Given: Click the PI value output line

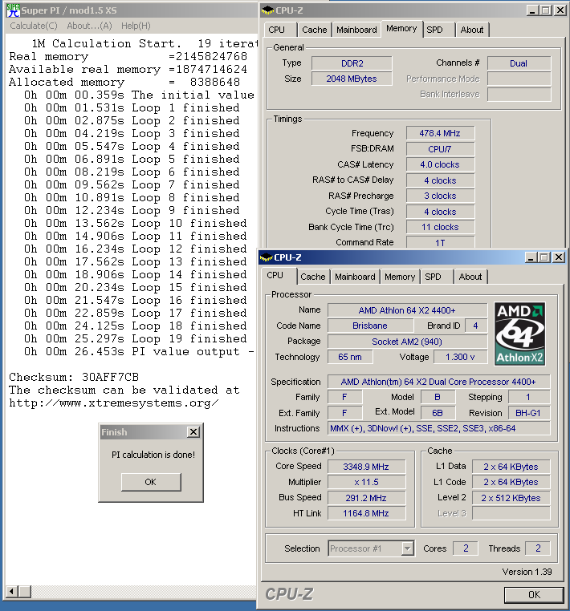Looking at the screenshot, I should click(x=139, y=351).
